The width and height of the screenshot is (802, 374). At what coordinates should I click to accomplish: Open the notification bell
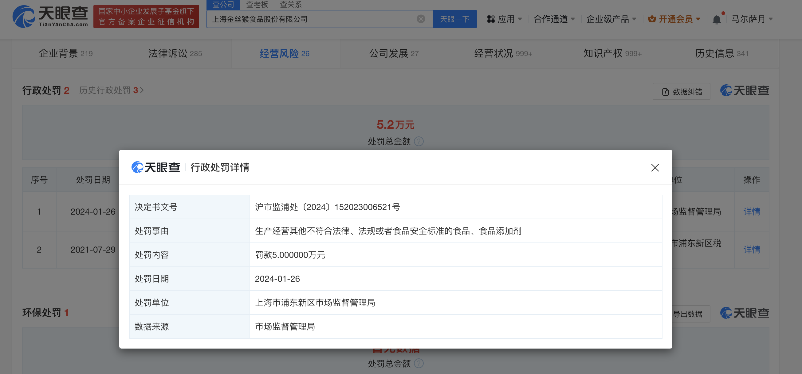(717, 19)
